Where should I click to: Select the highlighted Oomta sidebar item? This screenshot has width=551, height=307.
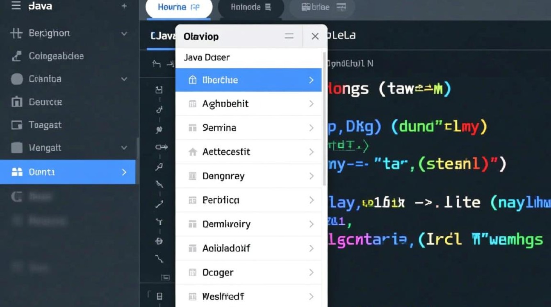click(68, 172)
